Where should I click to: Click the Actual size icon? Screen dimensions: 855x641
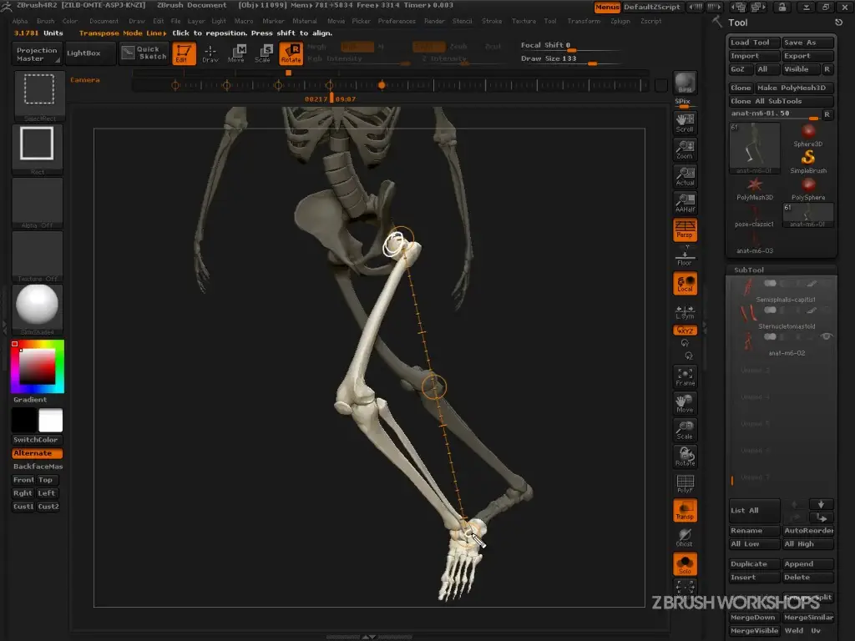685,176
